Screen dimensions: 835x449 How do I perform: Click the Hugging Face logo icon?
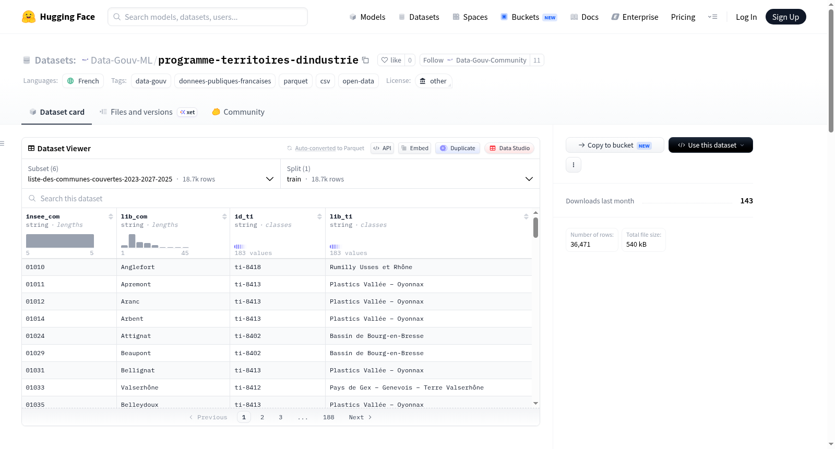tap(29, 17)
